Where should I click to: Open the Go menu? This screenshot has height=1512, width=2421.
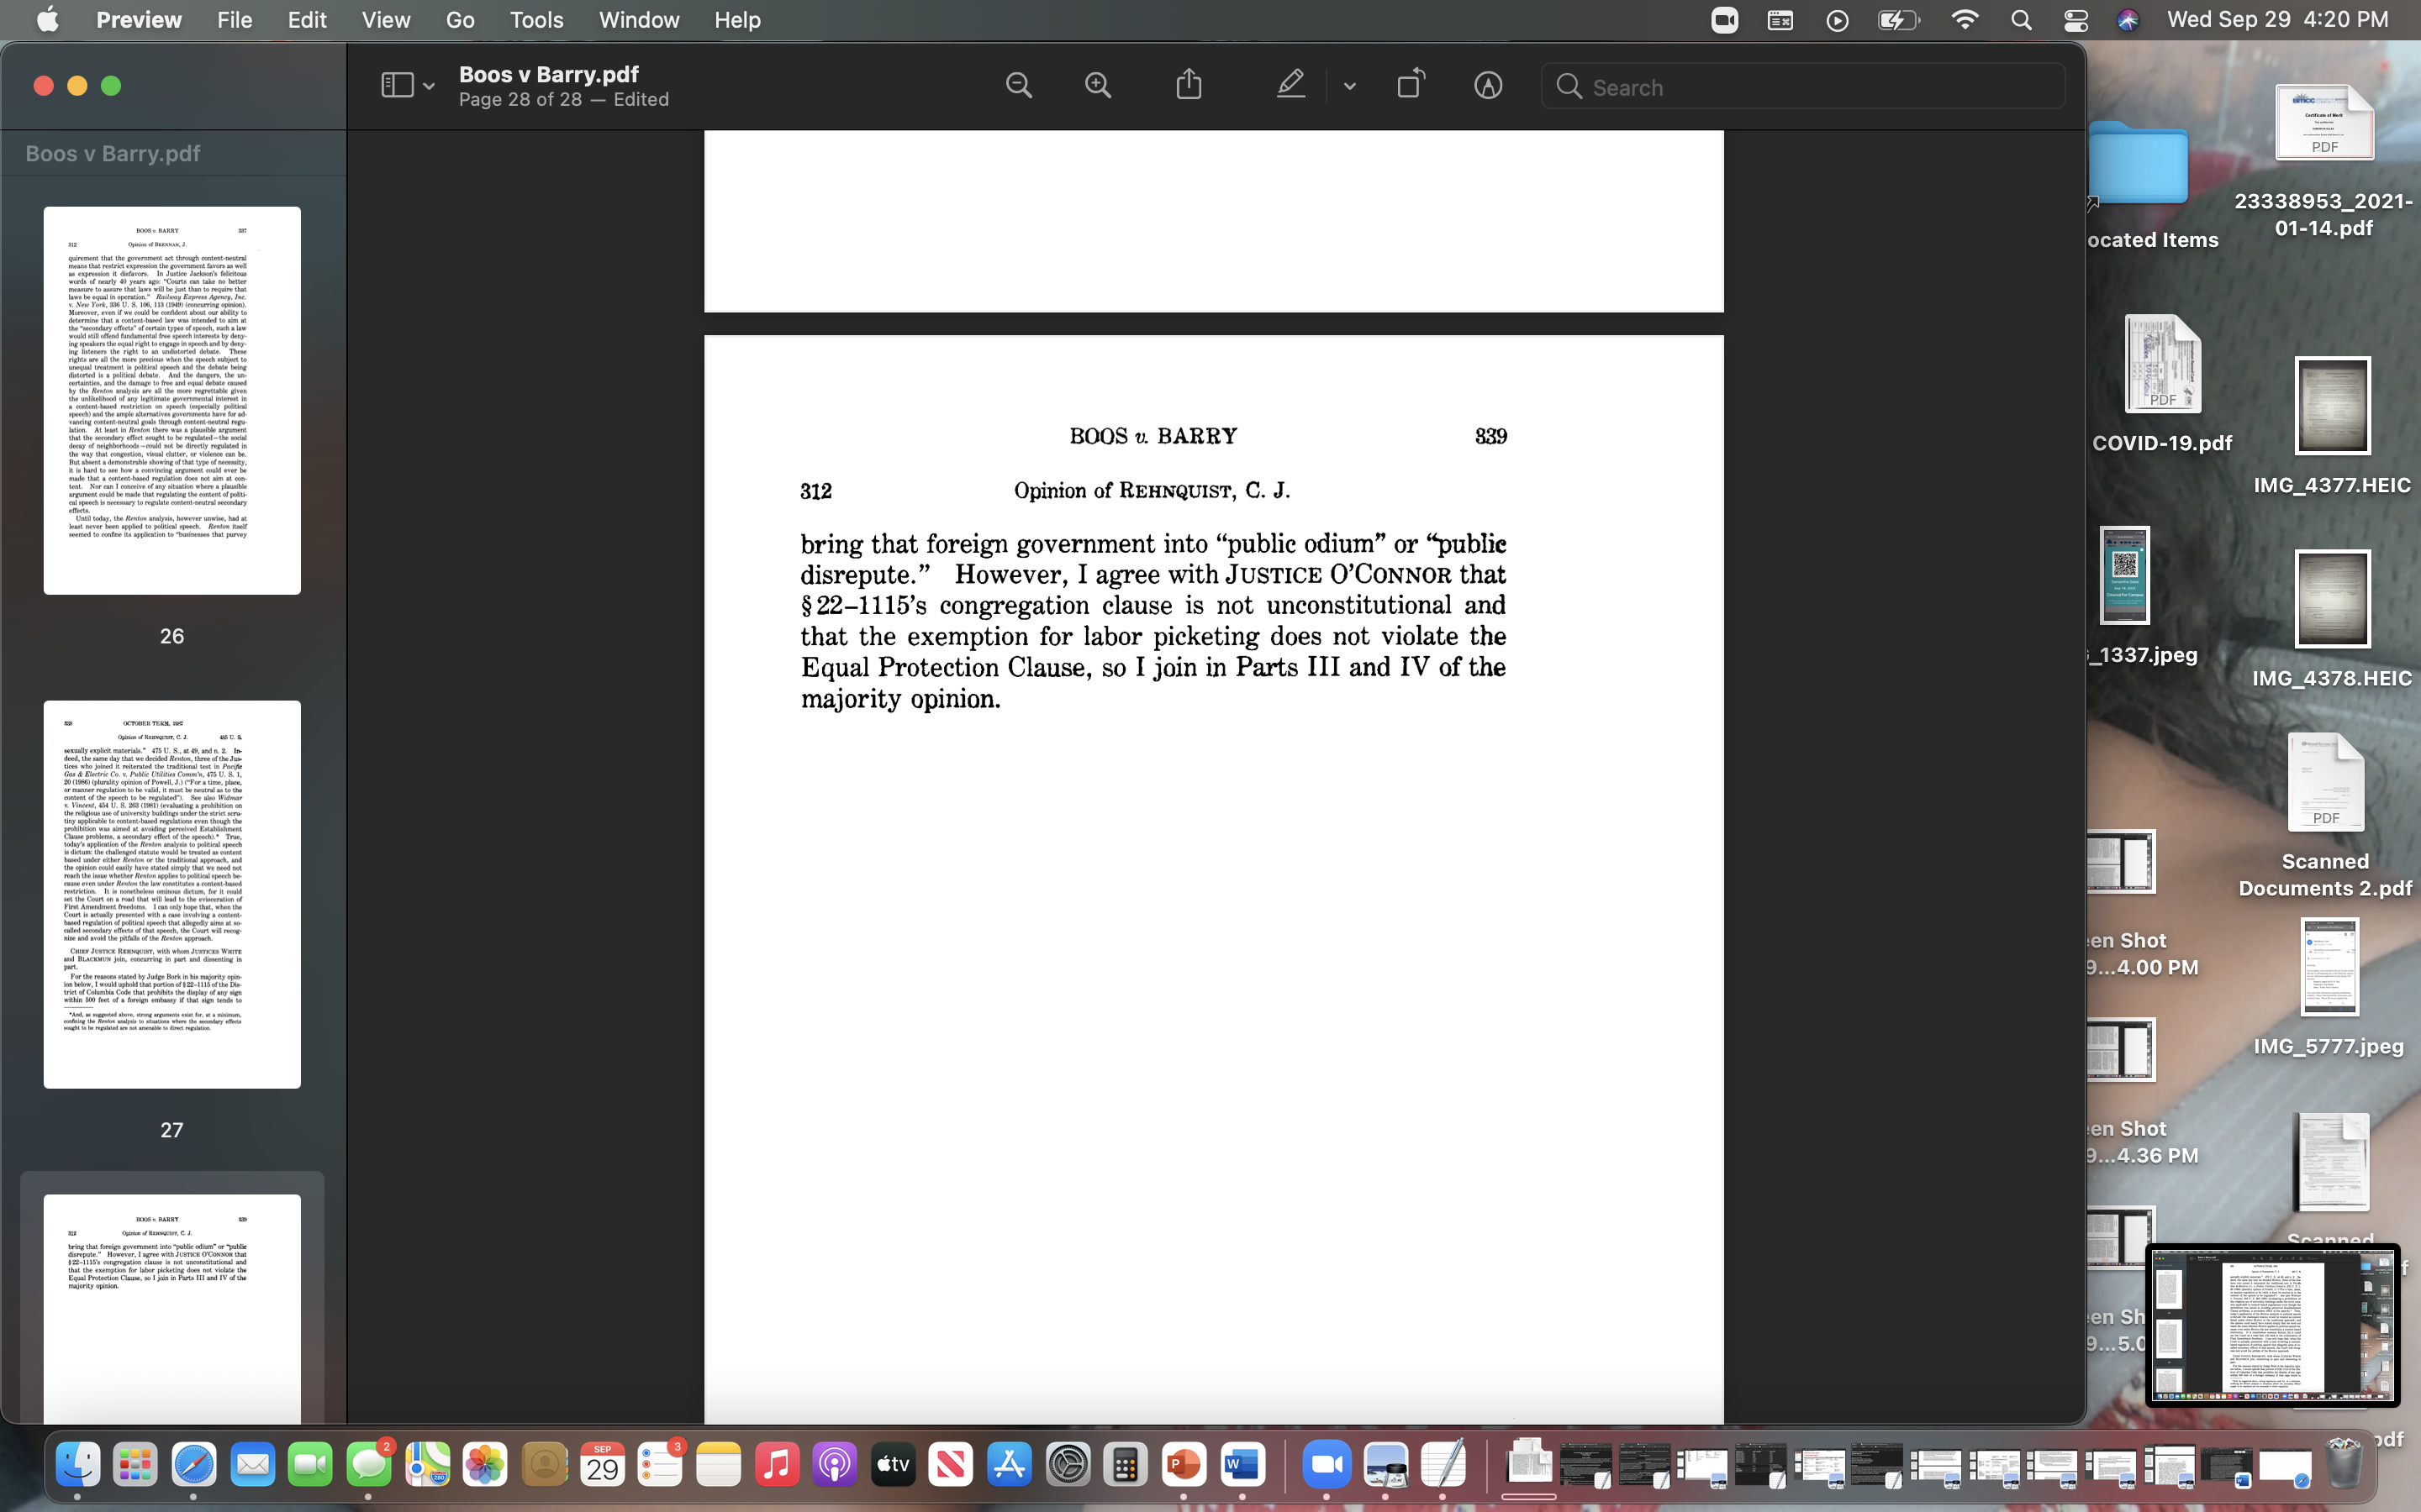tap(459, 20)
